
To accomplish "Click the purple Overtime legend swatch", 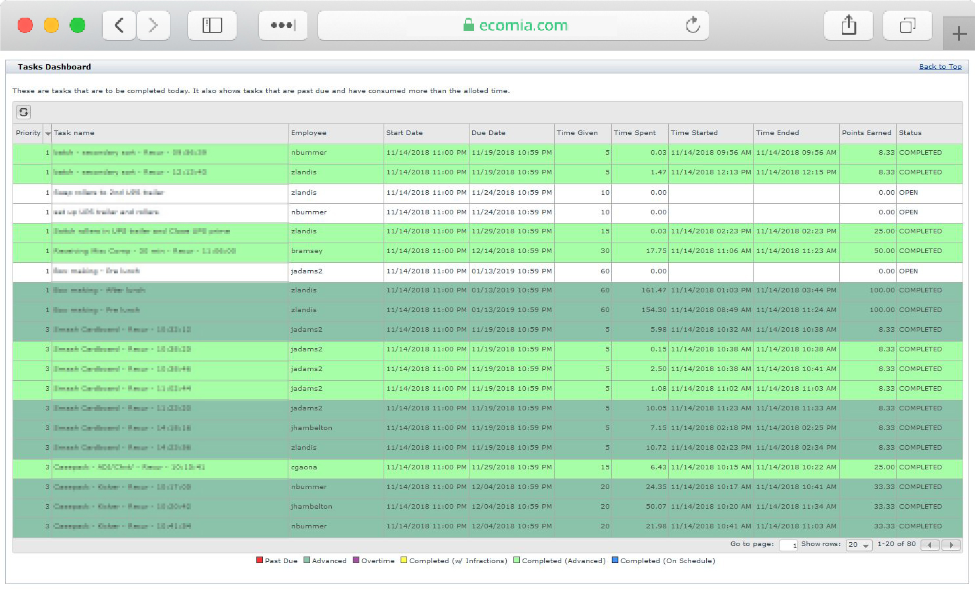I will coord(356,560).
